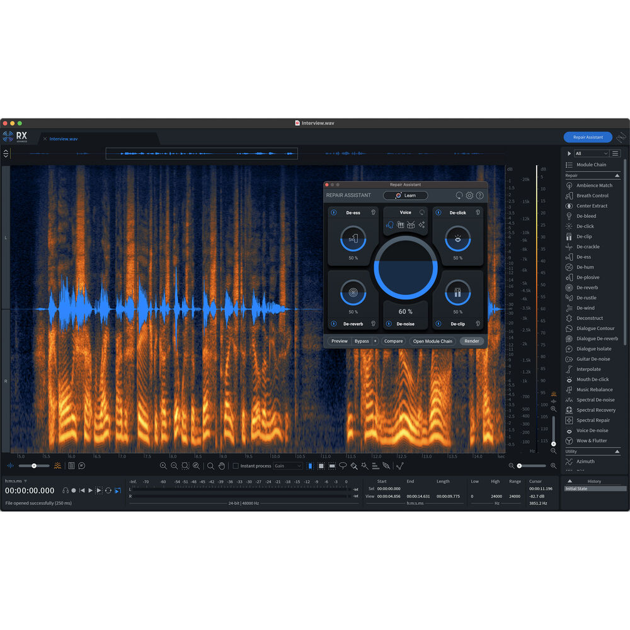
Task: Open the All module filter dropdown
Action: click(591, 153)
